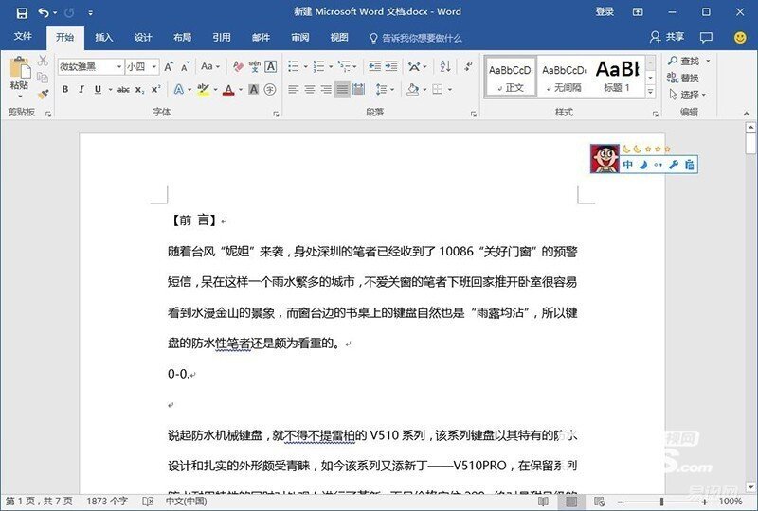Save document with the floppy disk icon

22,12
